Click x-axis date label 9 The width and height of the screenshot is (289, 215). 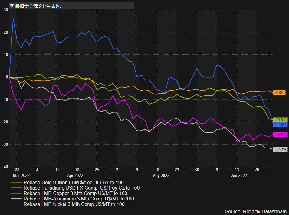click(137, 170)
